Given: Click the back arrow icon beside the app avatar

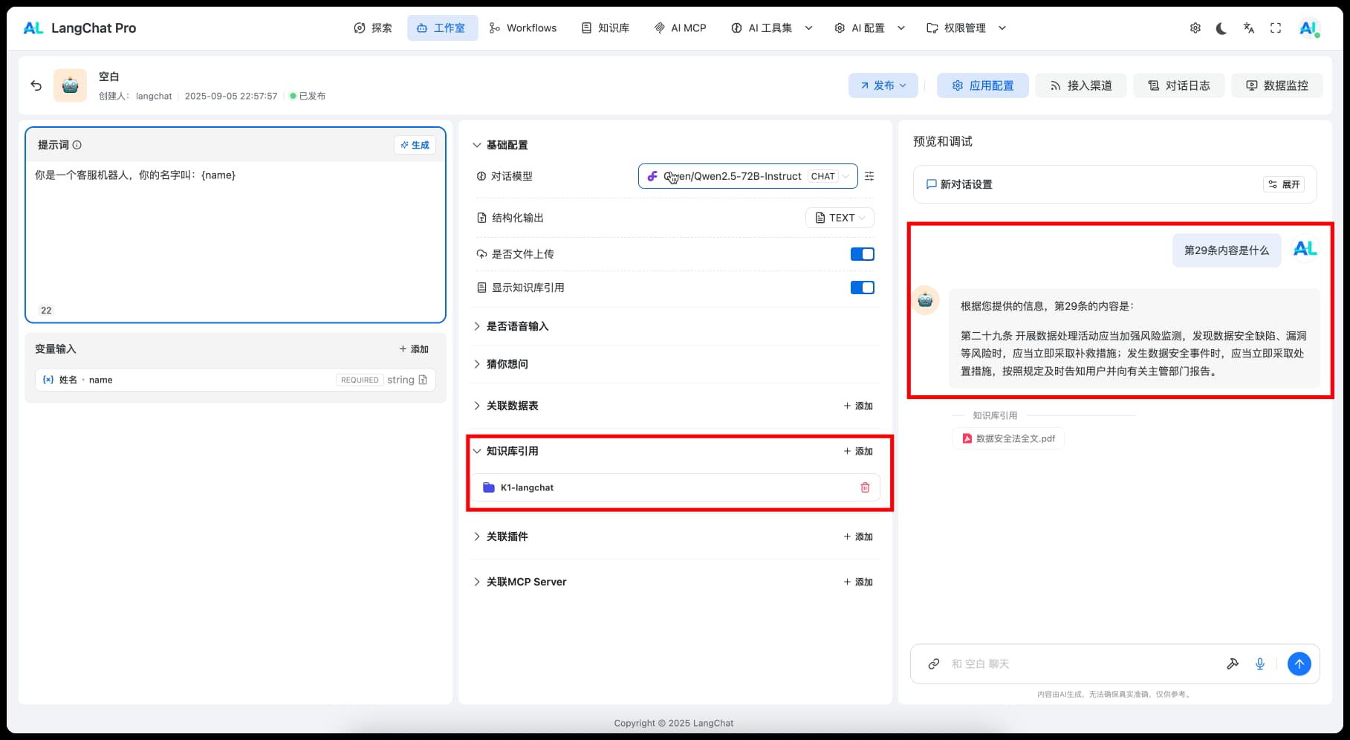Looking at the screenshot, I should click(36, 85).
